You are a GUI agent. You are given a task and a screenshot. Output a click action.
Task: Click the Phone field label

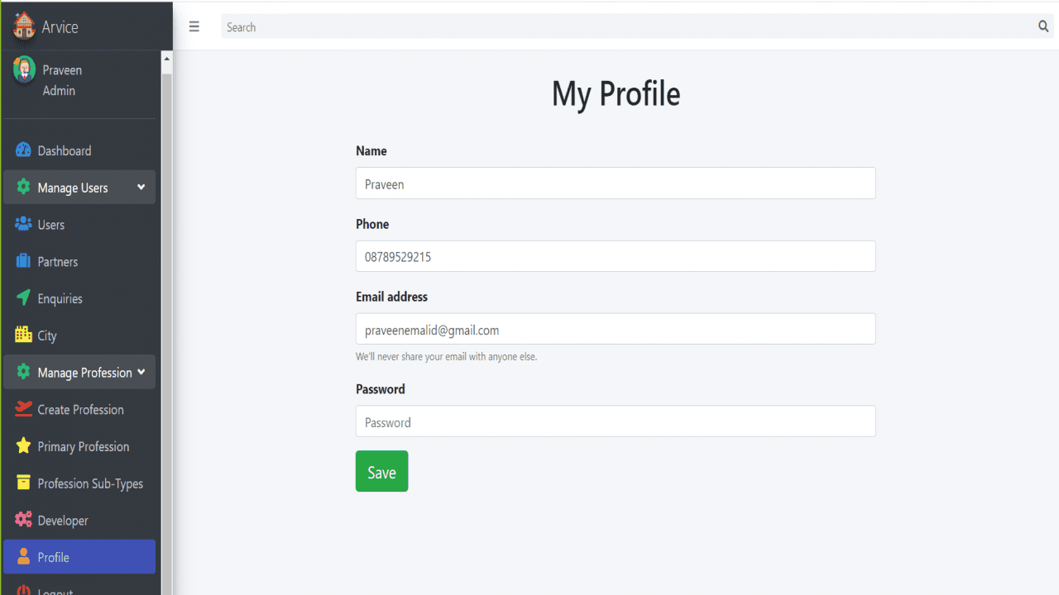pyautogui.click(x=372, y=224)
